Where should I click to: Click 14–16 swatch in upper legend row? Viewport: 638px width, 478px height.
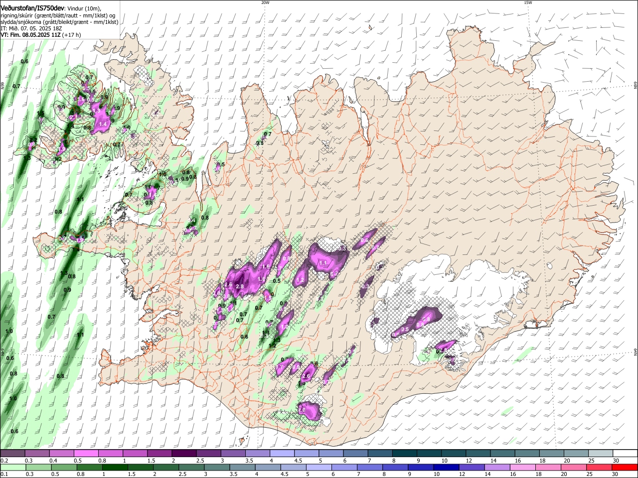click(x=502, y=454)
